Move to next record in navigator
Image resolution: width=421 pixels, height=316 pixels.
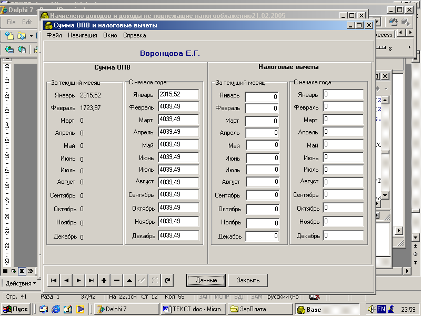pyautogui.click(x=78, y=281)
